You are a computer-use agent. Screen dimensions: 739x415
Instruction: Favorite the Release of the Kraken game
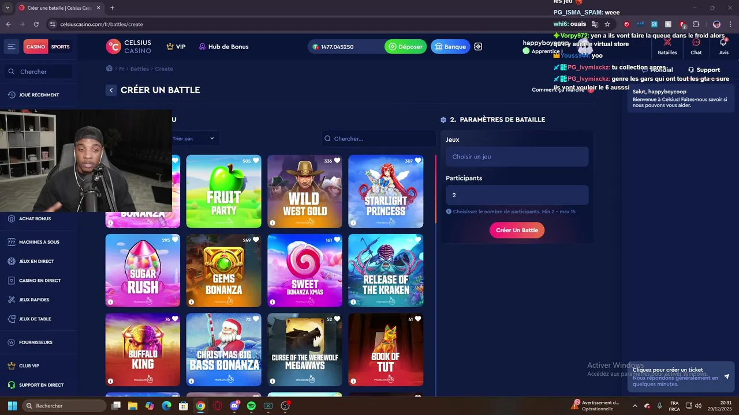click(418, 240)
